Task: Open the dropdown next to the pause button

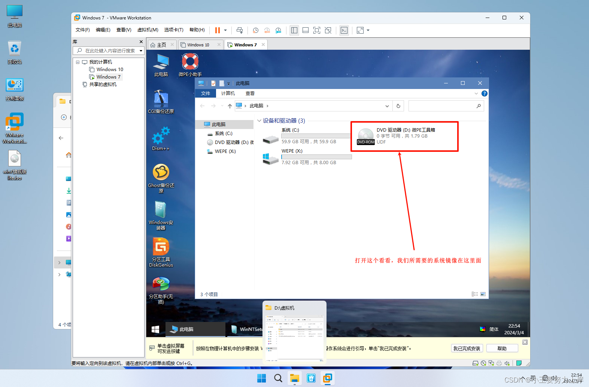Action: point(225,30)
